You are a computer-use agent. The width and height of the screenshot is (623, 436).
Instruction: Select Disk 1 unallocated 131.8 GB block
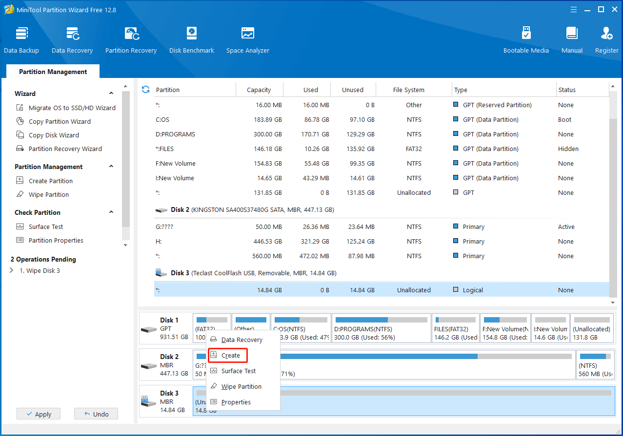pyautogui.click(x=592, y=328)
